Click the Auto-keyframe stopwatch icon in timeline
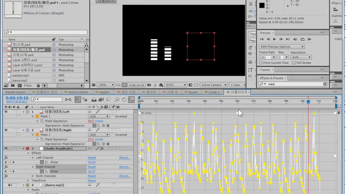This screenshot has width=346, height=194. point(124,100)
